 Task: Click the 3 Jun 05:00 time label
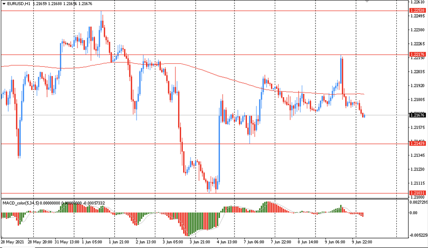click(x=173, y=242)
